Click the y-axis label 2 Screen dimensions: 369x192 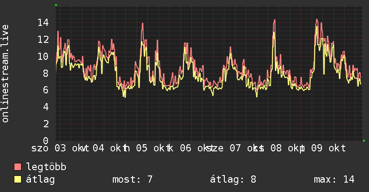(x=46, y=124)
